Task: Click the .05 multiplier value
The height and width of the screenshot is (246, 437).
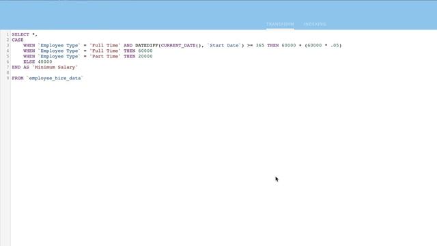Action: tap(335, 45)
